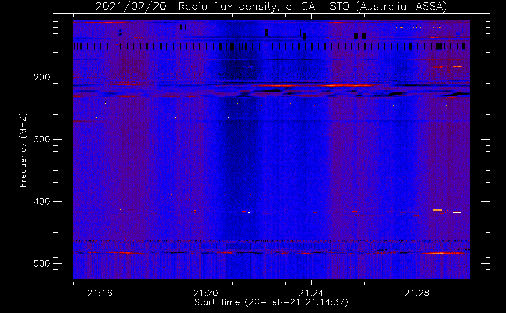This screenshot has width=506, height=313.
Task: Click the 21:16 time tick label
Action: click(100, 293)
